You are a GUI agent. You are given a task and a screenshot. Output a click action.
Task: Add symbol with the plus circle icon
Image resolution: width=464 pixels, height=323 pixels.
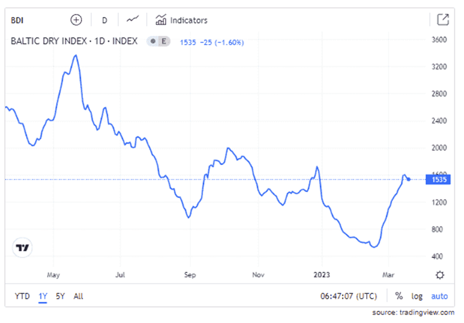(x=76, y=20)
